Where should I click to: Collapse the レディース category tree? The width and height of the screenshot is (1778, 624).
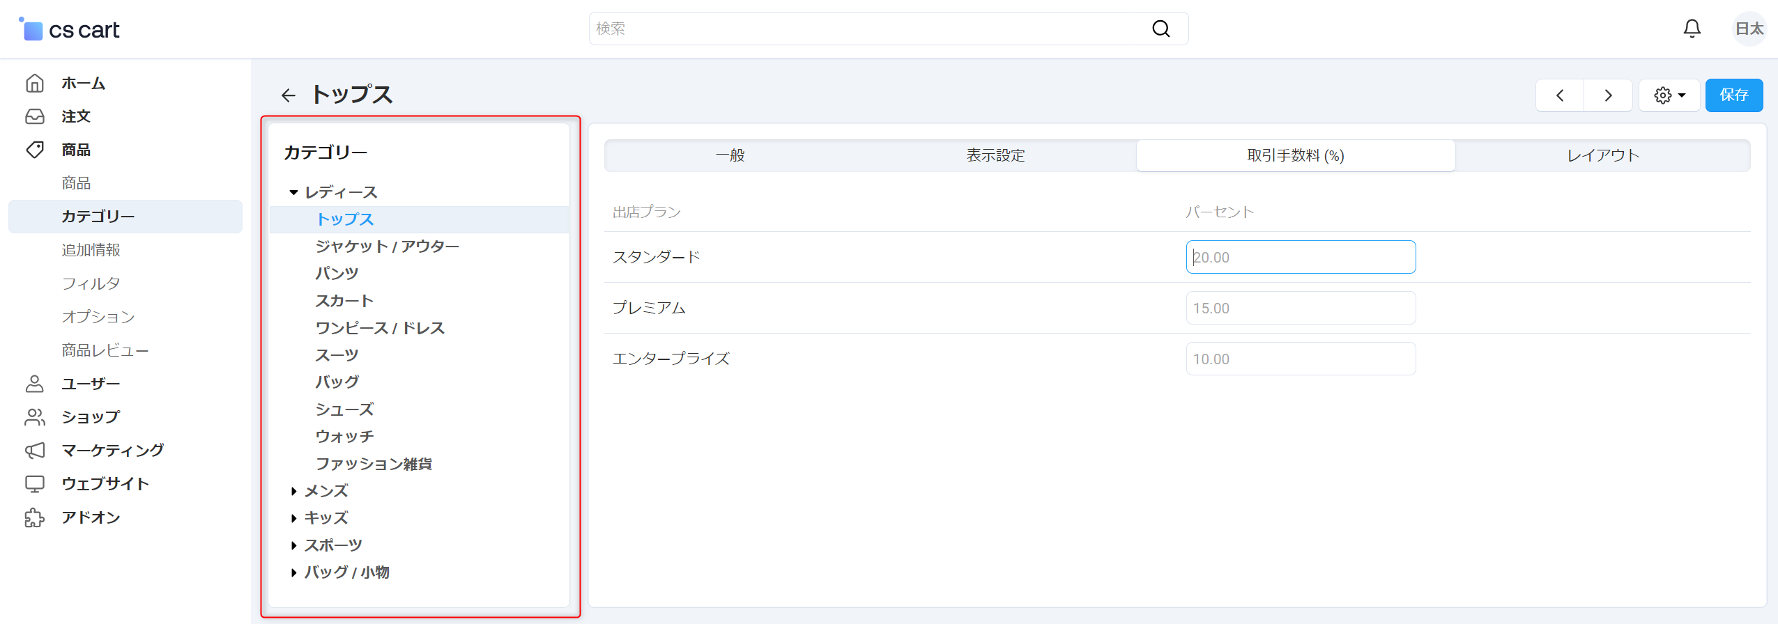point(293,192)
